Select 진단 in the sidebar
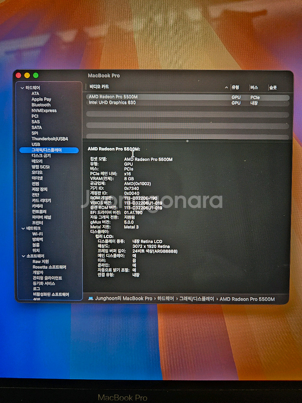 [35, 195]
